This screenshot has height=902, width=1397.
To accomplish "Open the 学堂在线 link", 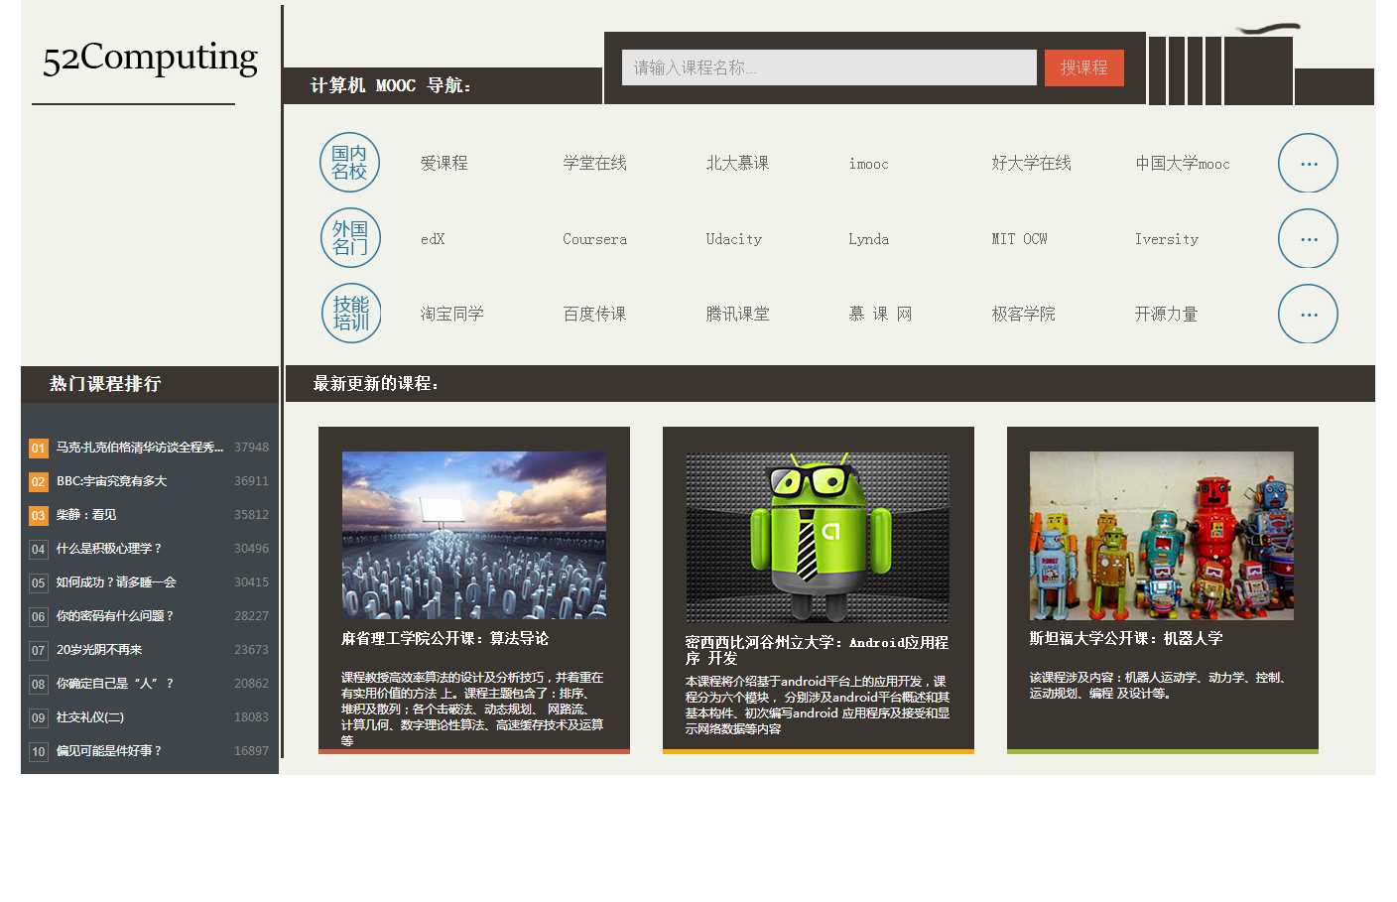I will 594,164.
